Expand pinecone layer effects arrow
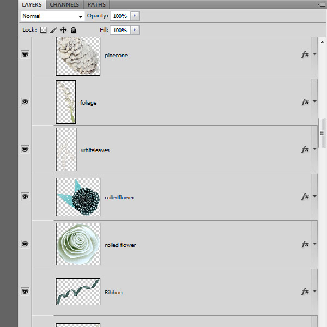The width and height of the screenshot is (327, 327). pos(314,54)
